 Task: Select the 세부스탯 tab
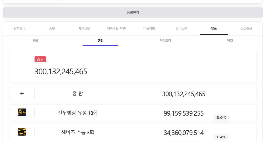click(x=84, y=28)
